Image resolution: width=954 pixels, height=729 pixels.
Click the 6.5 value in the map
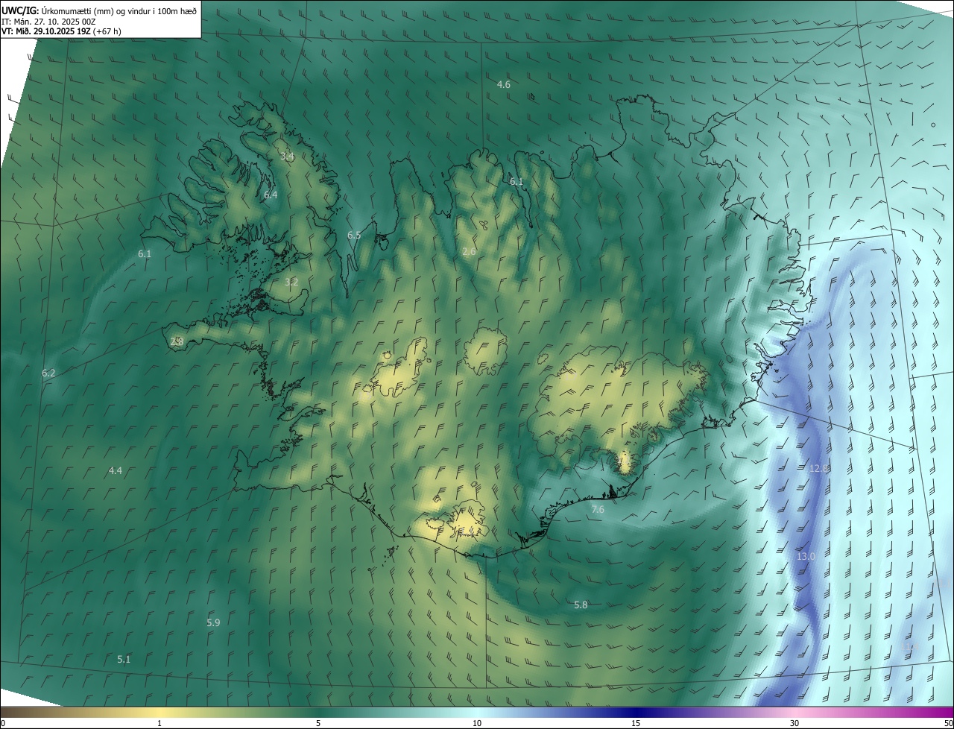(x=354, y=236)
